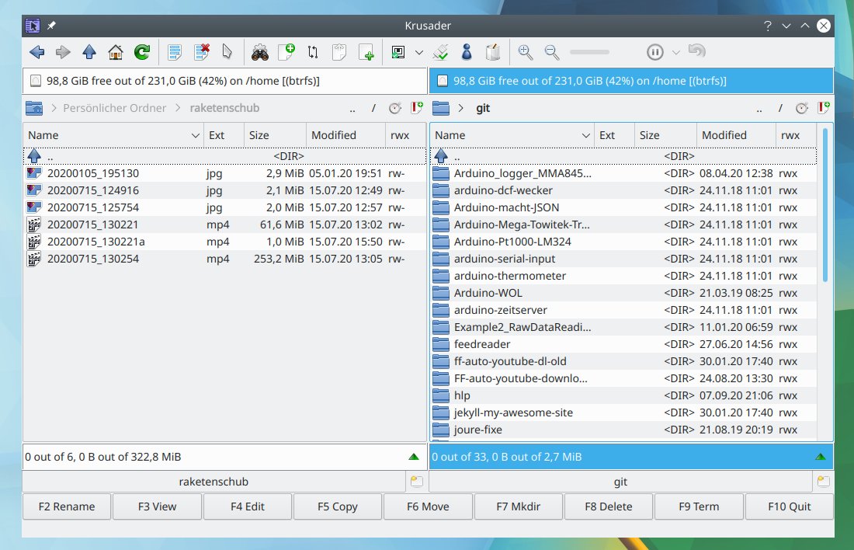
Task: Navigate to Persönlicher Ordner breadcrumb
Action: coord(114,108)
